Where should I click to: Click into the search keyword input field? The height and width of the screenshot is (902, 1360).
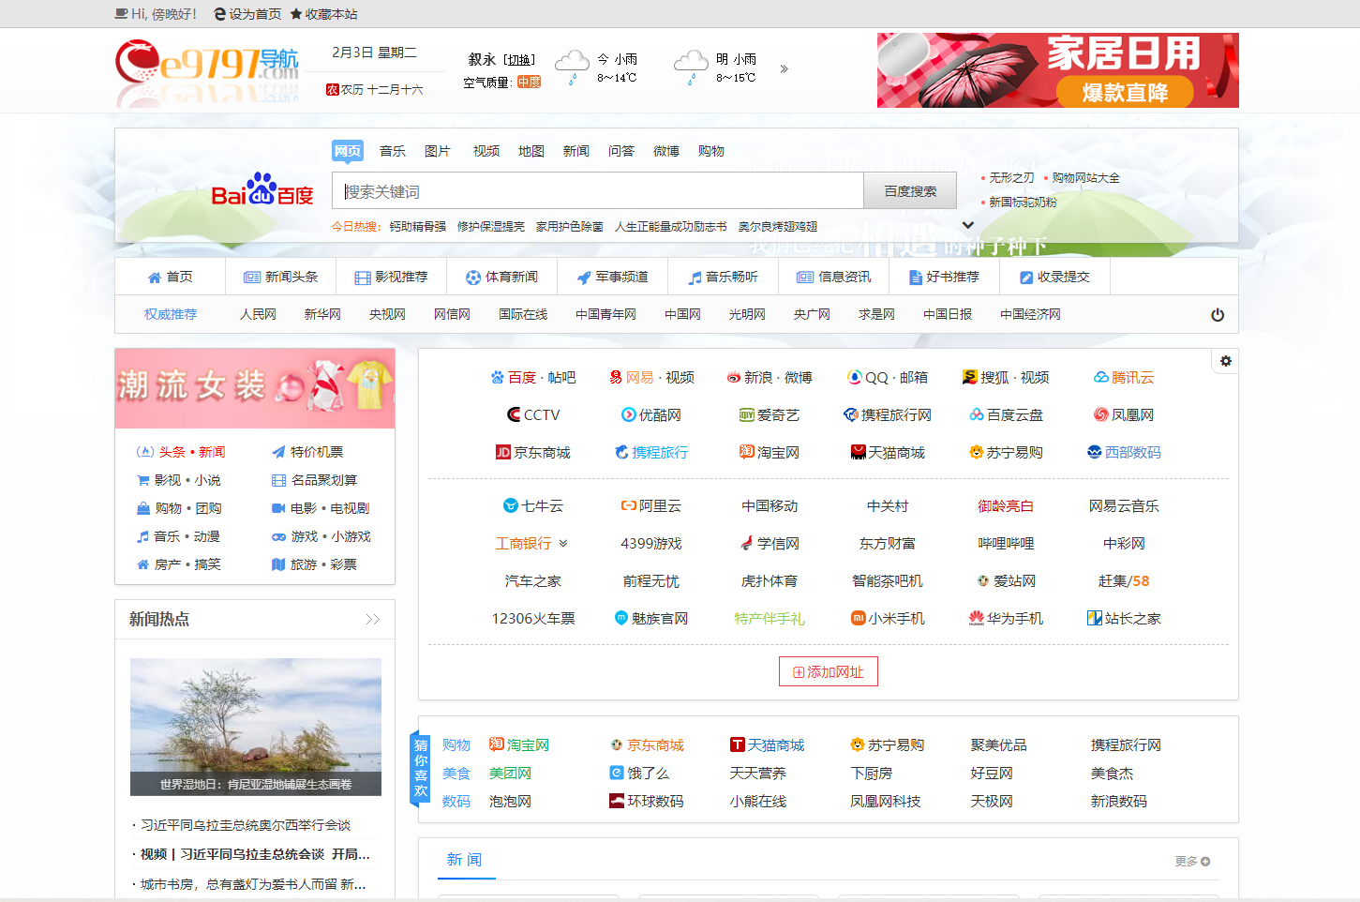[597, 191]
